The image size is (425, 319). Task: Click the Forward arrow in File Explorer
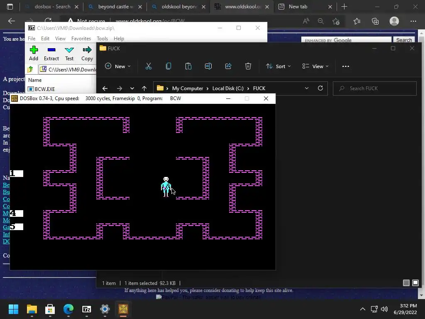[x=119, y=88]
